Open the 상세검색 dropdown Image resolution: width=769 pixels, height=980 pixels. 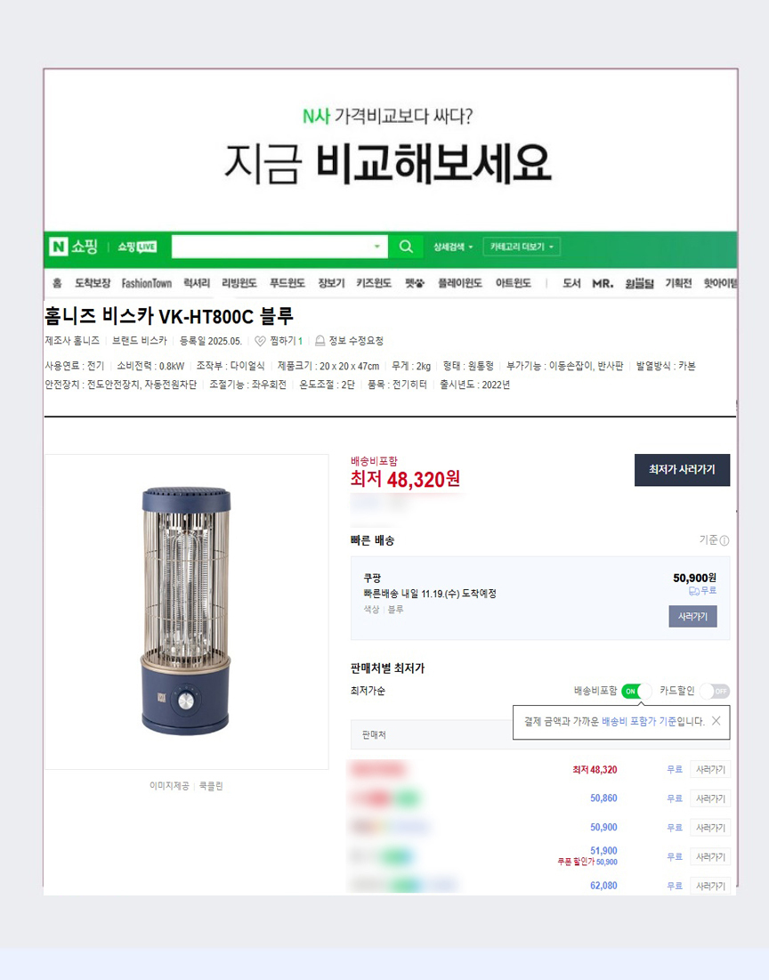453,247
